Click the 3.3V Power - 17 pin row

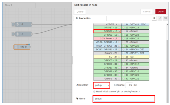[x=107, y=39]
